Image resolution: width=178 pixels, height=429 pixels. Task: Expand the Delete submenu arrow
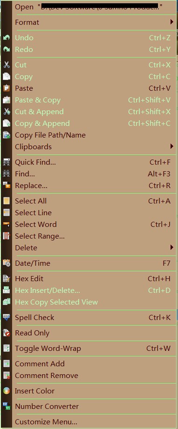[x=172, y=247]
